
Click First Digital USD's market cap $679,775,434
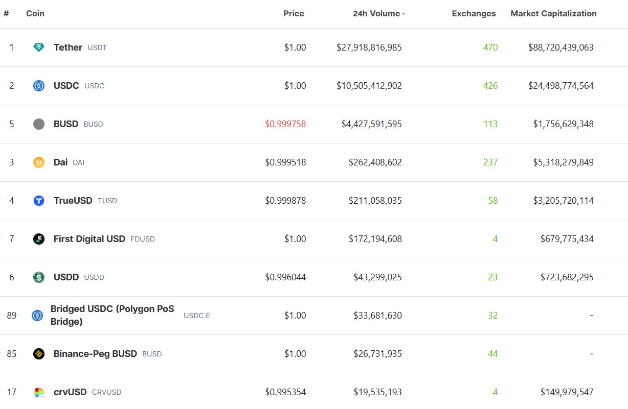coord(567,239)
